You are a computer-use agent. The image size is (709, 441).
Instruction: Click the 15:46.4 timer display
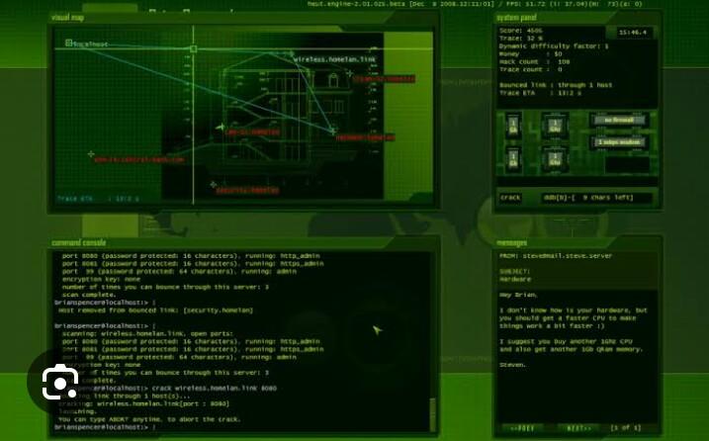coord(633,33)
